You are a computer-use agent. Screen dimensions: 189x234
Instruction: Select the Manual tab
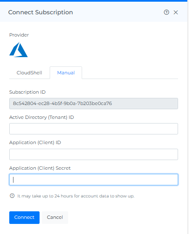pyautogui.click(x=66, y=73)
